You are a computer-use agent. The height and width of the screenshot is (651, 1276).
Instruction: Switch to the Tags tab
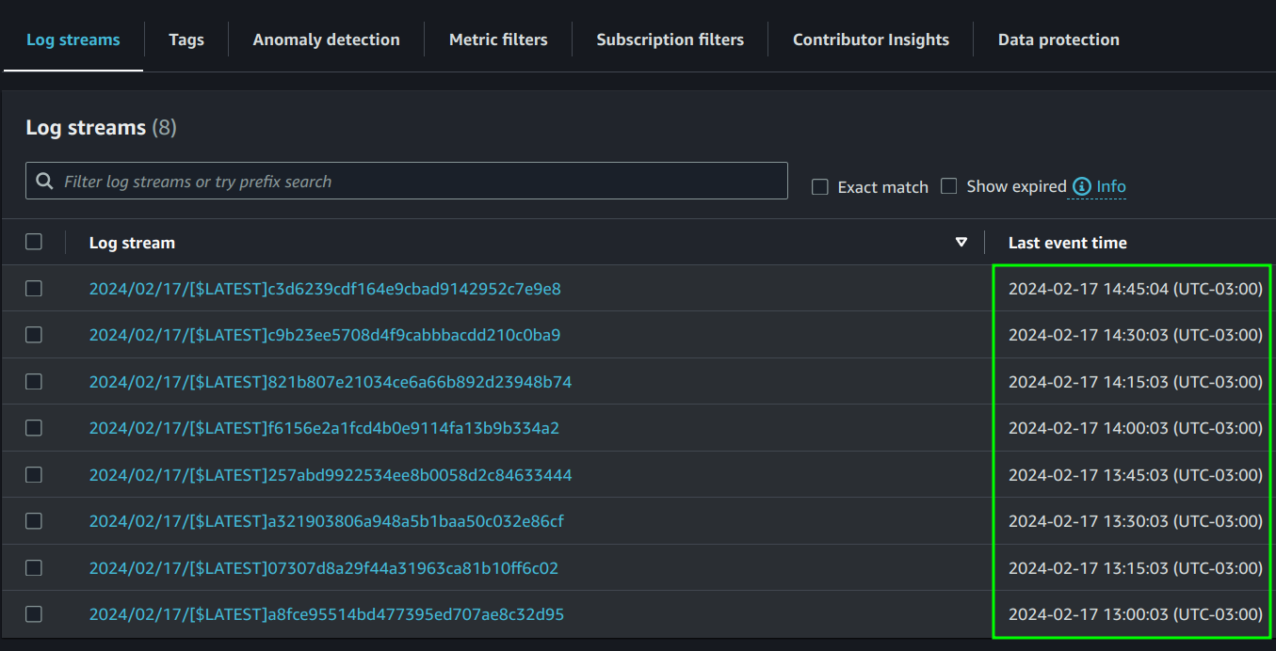click(186, 40)
